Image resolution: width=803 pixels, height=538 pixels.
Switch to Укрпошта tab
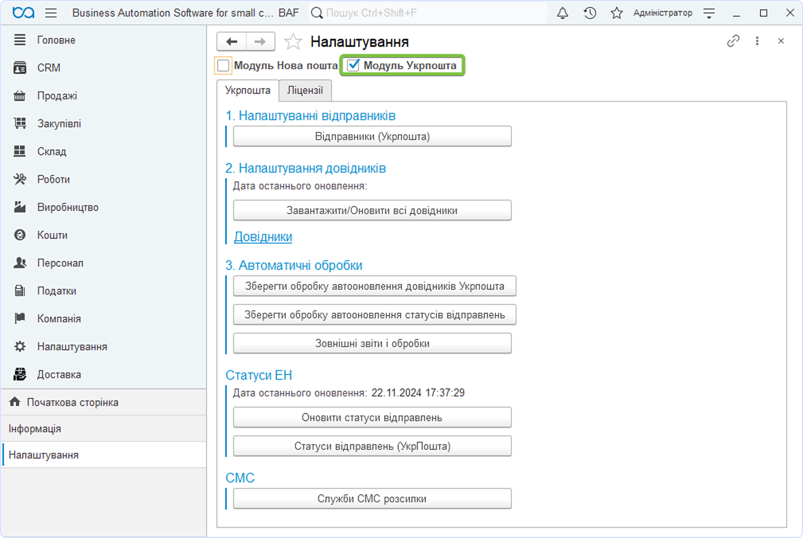tap(248, 90)
